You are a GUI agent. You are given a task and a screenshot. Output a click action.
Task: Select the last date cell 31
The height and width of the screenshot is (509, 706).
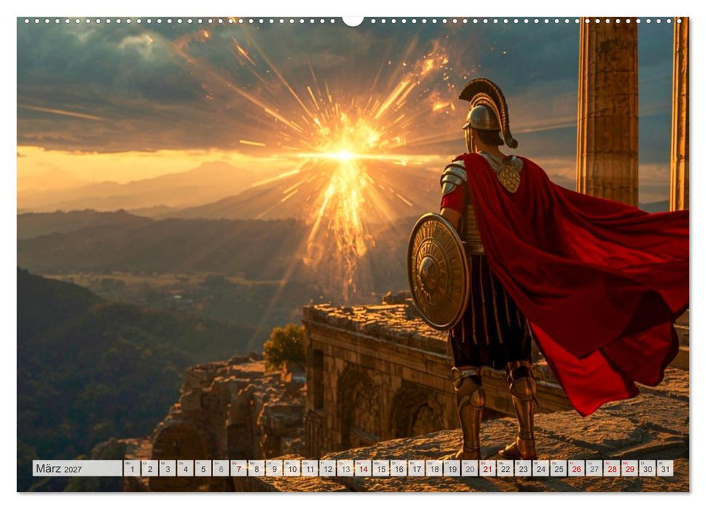tap(665, 470)
